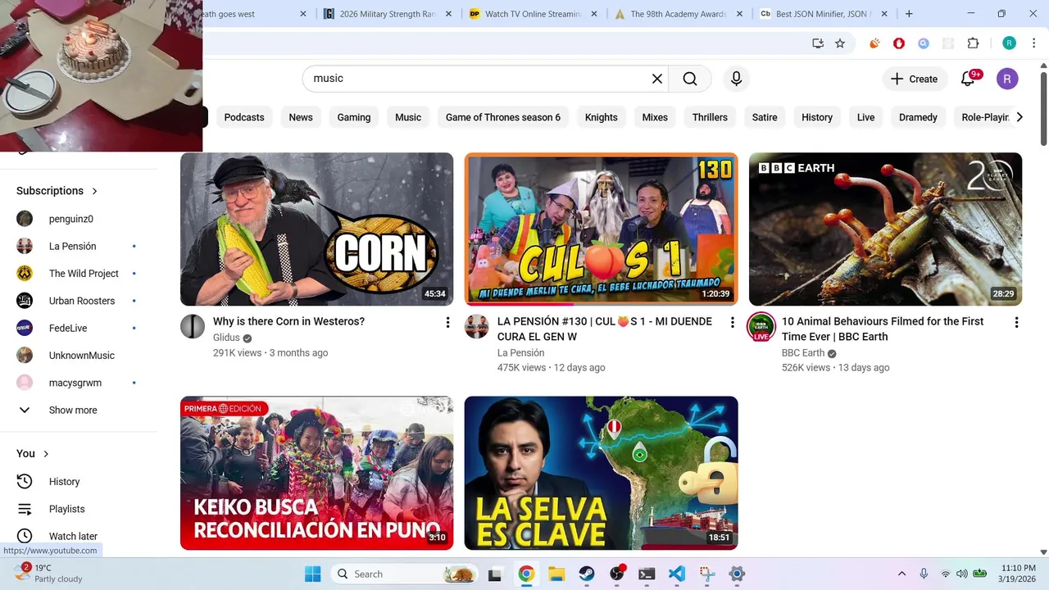Open the Snipping Tool taskbar icon
1049x590 pixels.
point(707,574)
